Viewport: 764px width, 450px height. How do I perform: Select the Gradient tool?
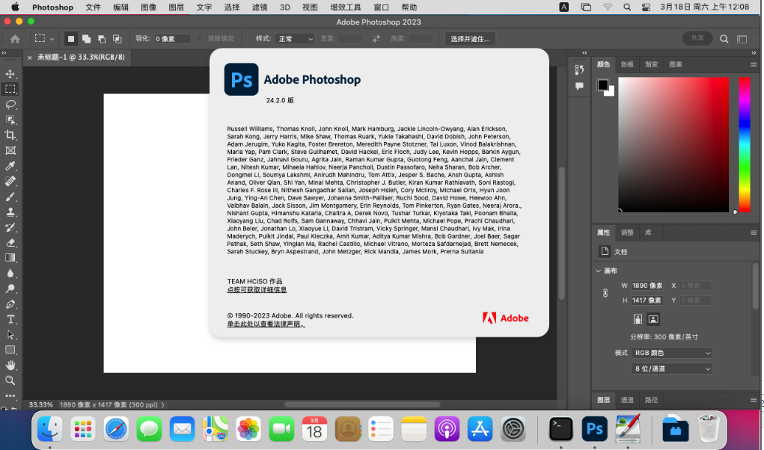point(10,259)
